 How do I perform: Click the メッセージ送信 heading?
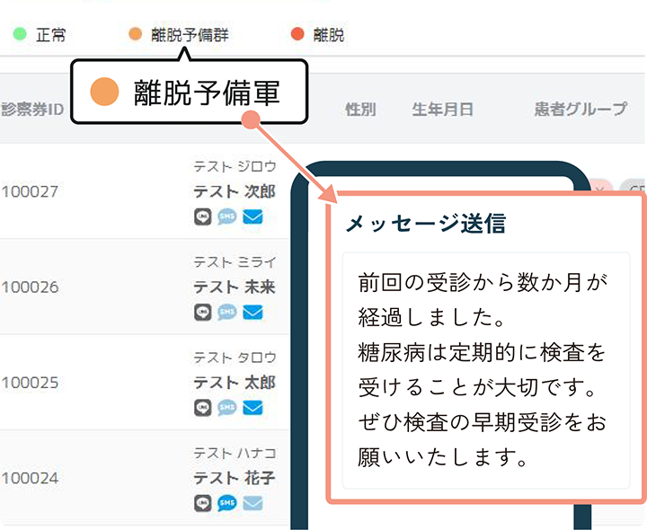point(425,224)
